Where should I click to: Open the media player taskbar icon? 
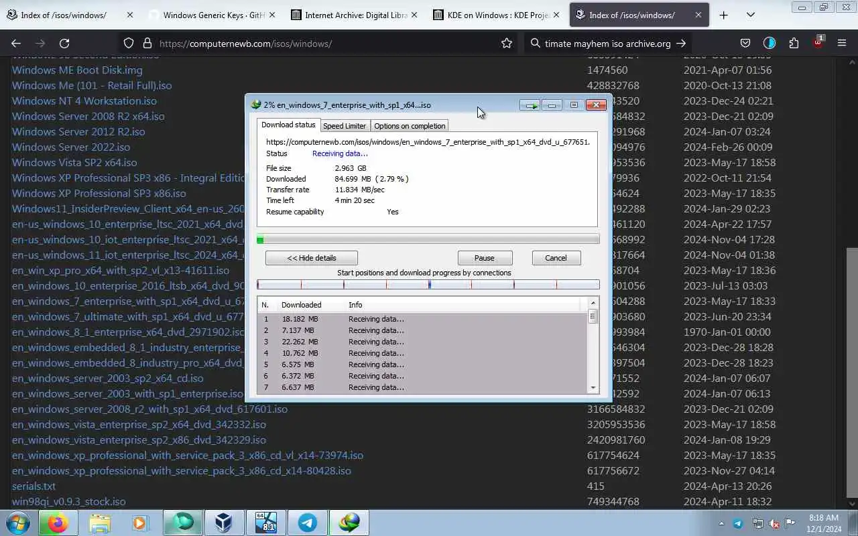140,523
